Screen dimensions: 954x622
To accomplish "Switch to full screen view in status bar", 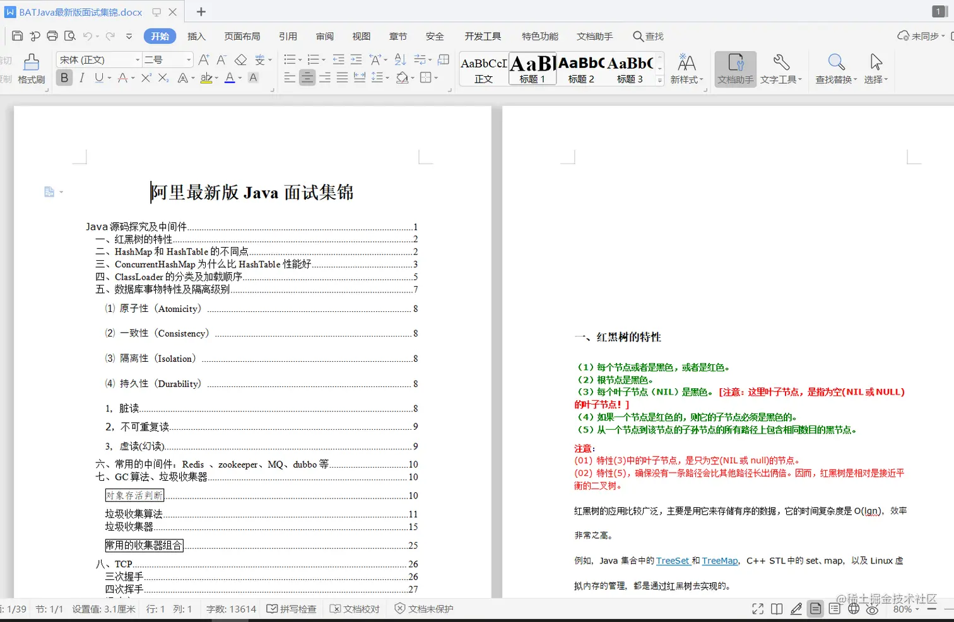I will click(x=757, y=609).
